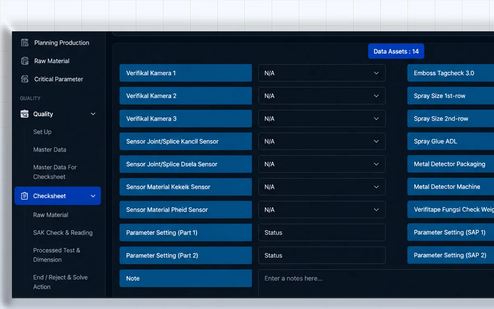Select SAK Check & Reading menu item

click(x=63, y=233)
